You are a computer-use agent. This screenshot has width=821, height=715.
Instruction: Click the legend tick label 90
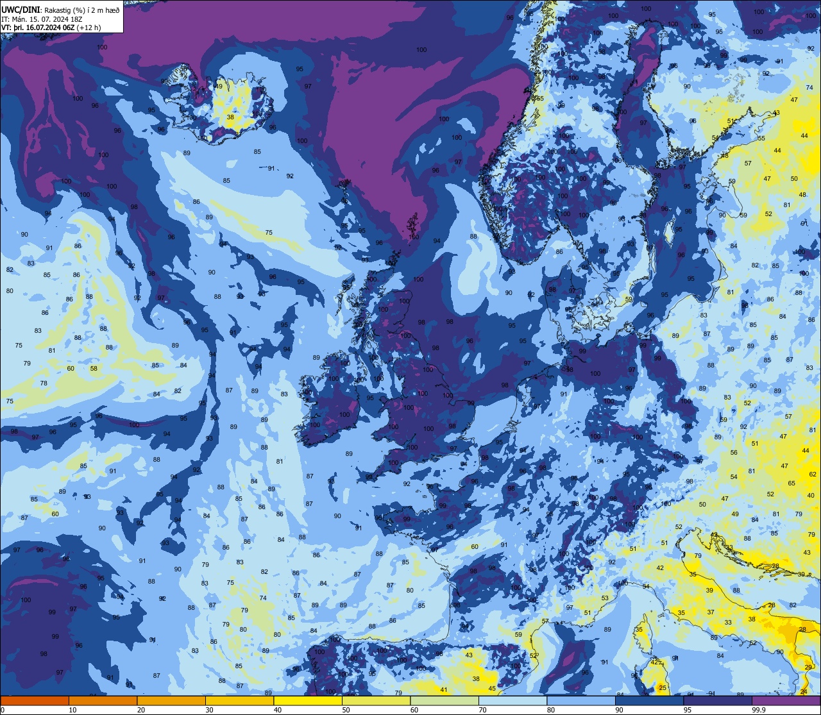point(619,710)
